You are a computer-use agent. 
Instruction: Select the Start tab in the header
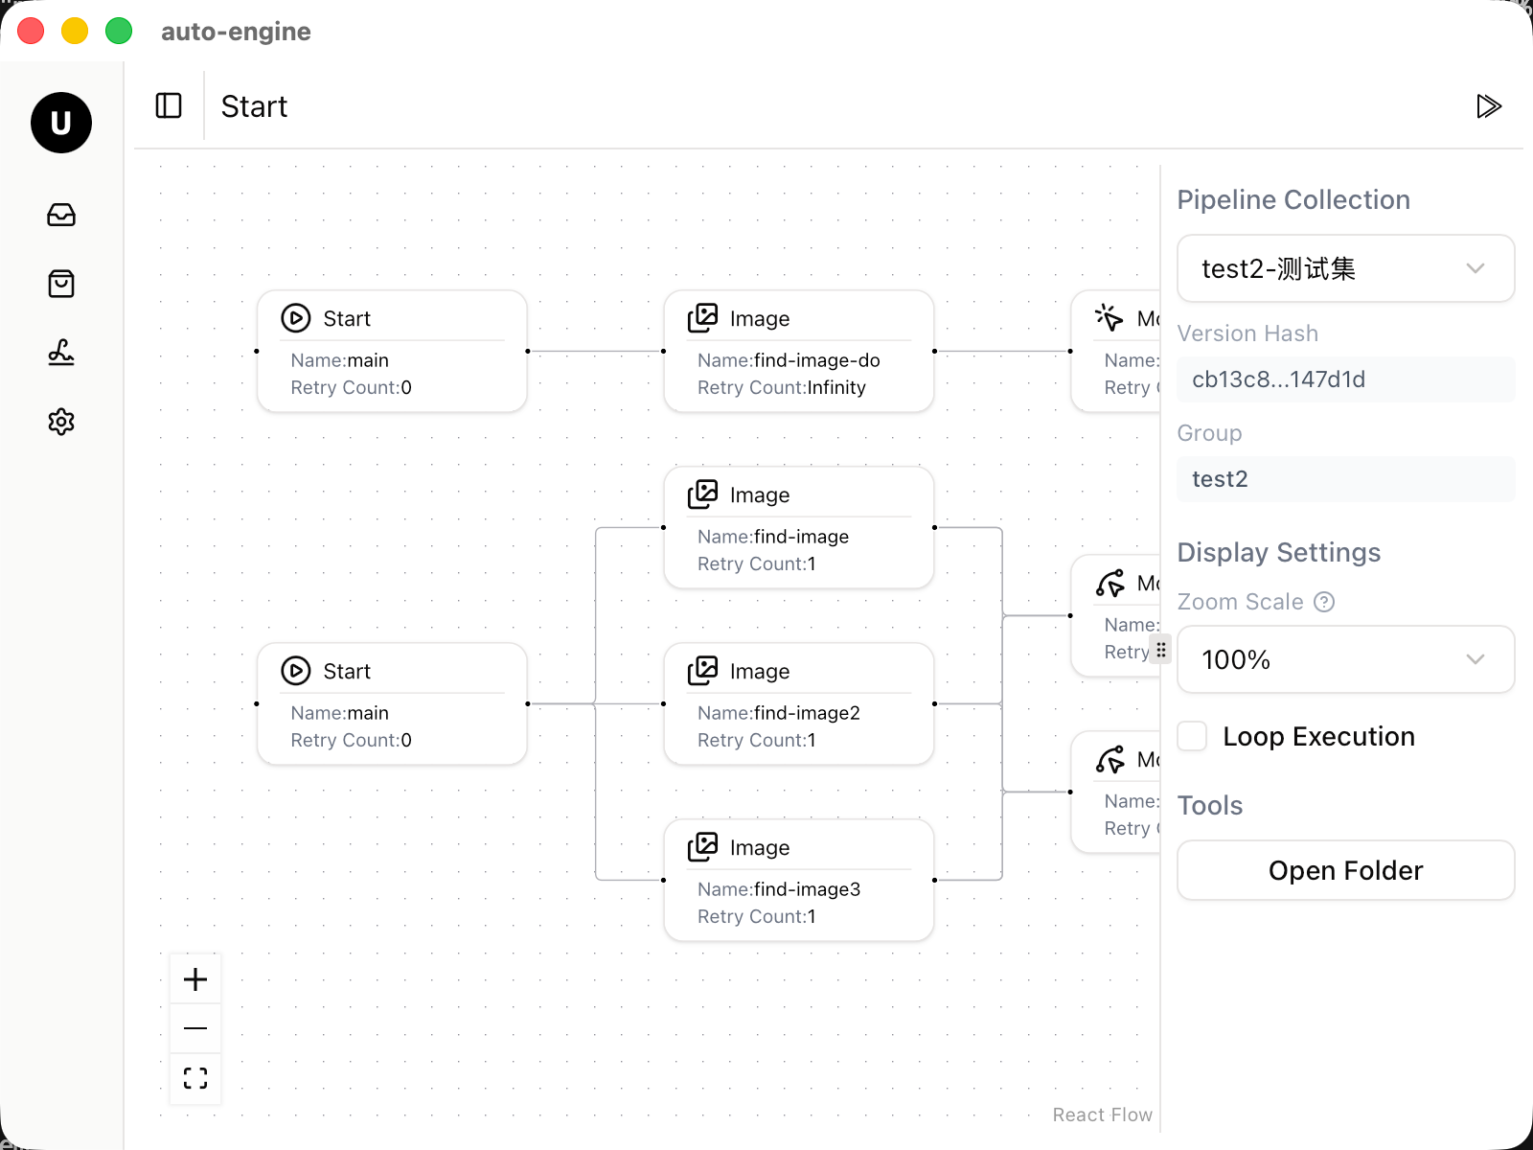coord(254,106)
